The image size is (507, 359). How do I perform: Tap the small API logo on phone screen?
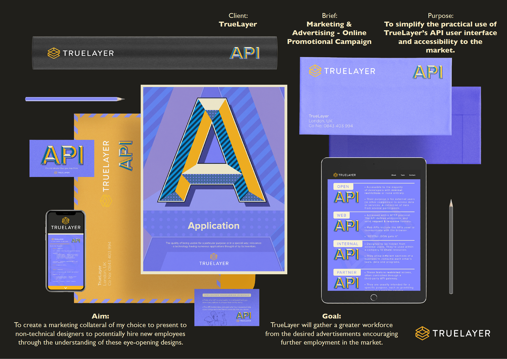76,241
